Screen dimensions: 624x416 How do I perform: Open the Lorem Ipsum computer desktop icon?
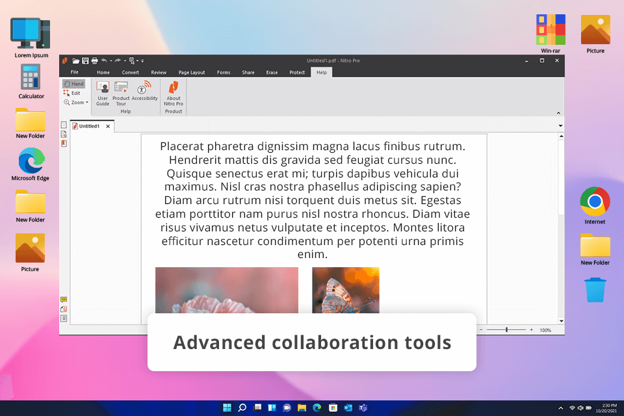pos(31,38)
